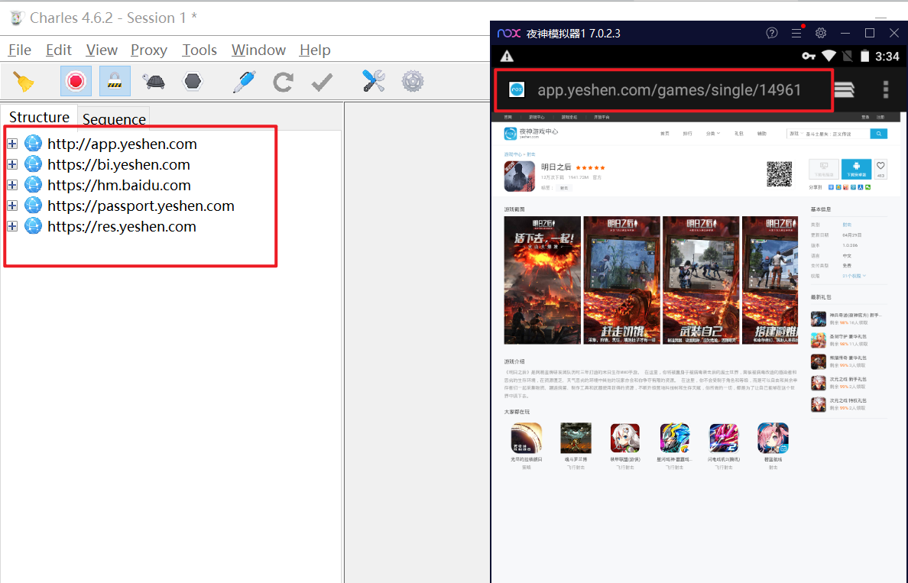Click the Wi-Fi icon in Android status bar
This screenshot has height=583, width=908.
tap(829, 56)
